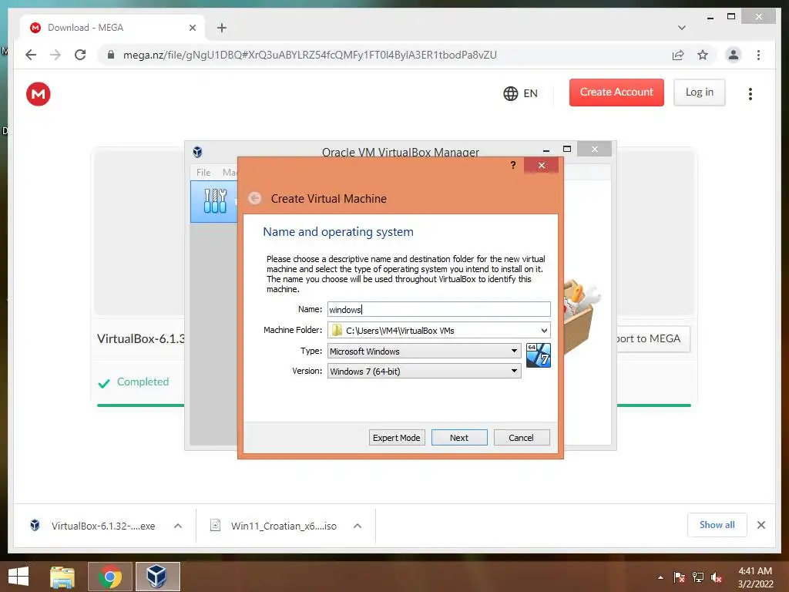Screen dimensions: 789x592
Task: Focus the virtual machine Name field
Action: pyautogui.click(x=438, y=309)
